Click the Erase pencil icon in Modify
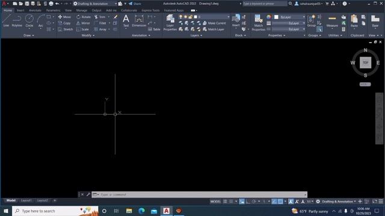The width and height of the screenshot is (385, 216). [x=115, y=17]
